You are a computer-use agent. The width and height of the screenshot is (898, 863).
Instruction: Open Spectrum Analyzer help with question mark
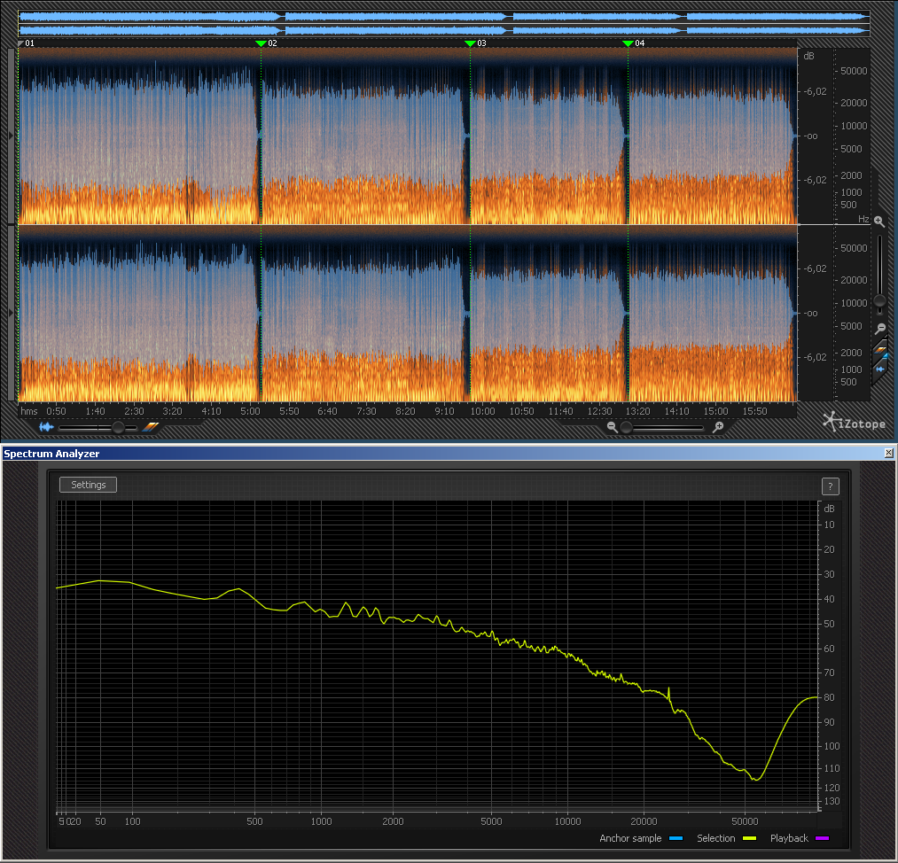830,486
